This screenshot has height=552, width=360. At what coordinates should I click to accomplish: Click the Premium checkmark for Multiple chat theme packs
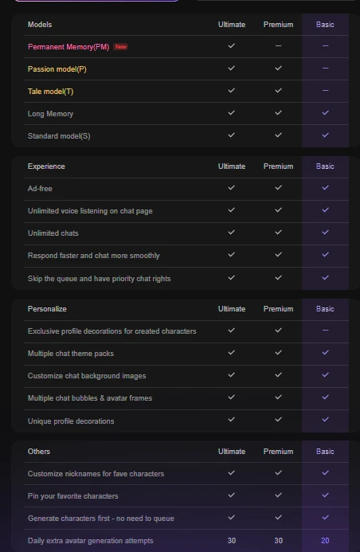(278, 352)
